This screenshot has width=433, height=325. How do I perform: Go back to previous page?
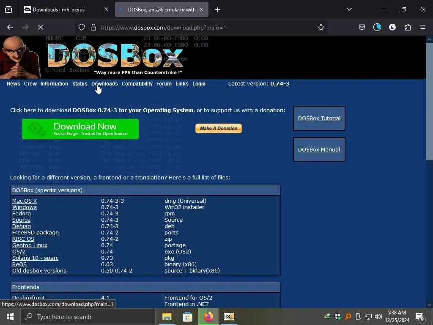pyautogui.click(x=10, y=27)
